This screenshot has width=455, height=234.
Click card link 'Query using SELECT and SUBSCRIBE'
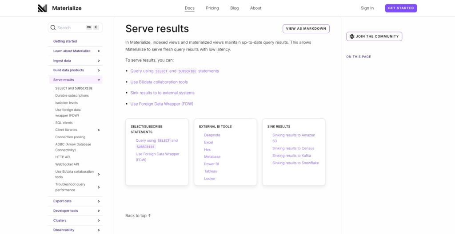click(157, 144)
